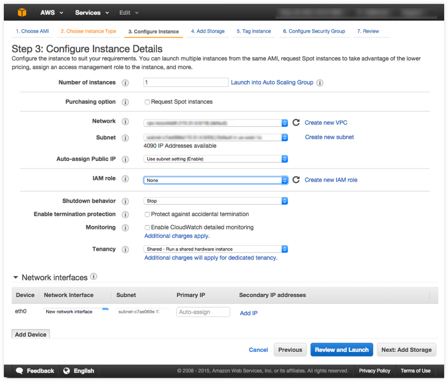The height and width of the screenshot is (382, 448).
Task: Open the Shutdown behavior dropdown
Action: click(215, 201)
